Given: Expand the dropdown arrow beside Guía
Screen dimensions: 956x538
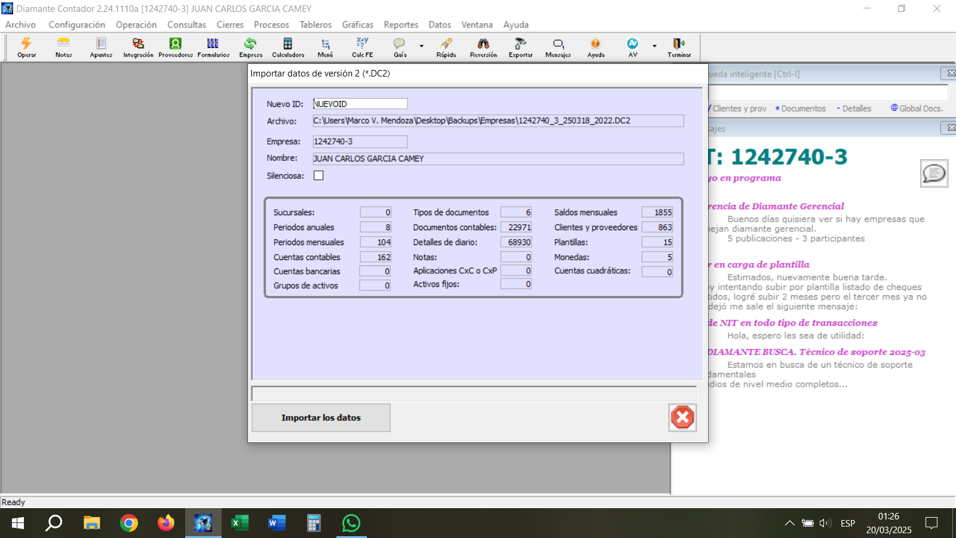Looking at the screenshot, I should coord(421,46).
